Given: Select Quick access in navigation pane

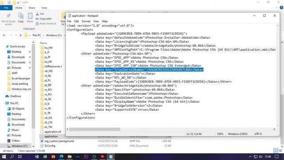Looking at the screenshot, I should [17, 46].
